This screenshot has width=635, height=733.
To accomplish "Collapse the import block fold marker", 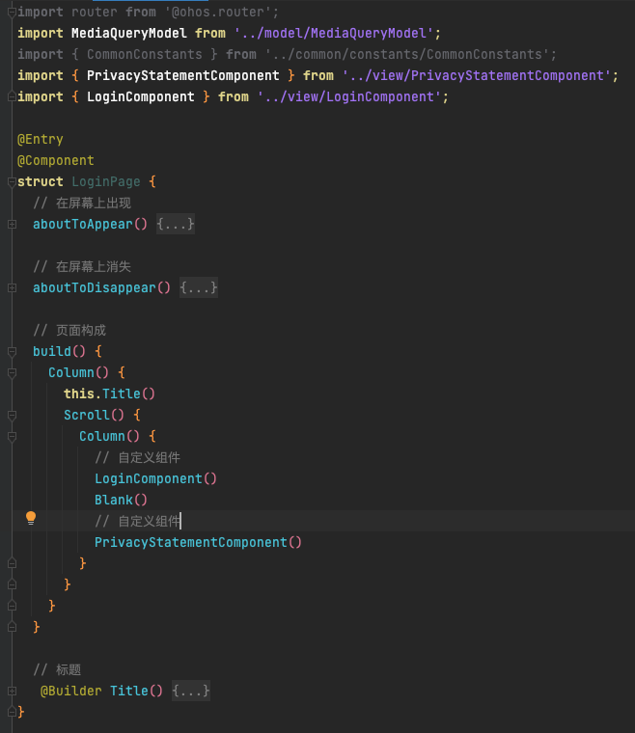I will (x=13, y=13).
